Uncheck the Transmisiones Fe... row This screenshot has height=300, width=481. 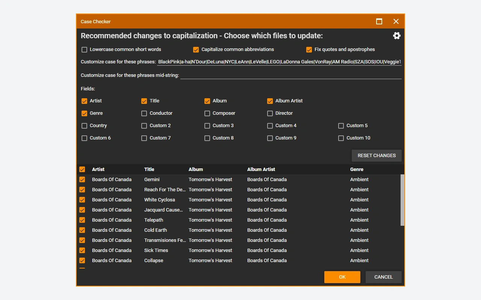point(82,240)
